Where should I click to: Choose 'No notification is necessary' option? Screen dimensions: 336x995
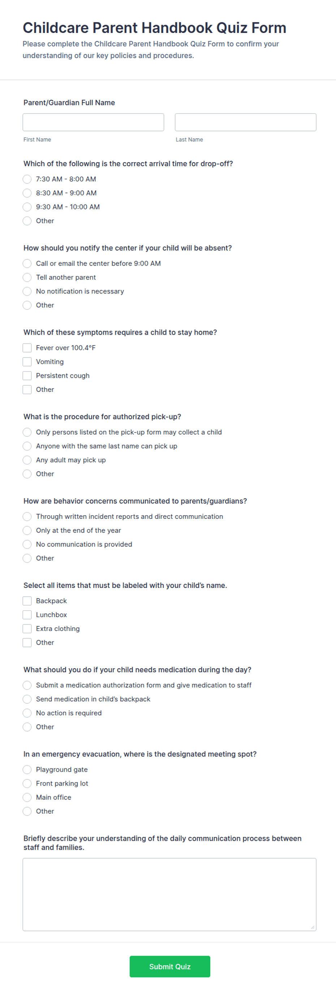[x=27, y=291]
